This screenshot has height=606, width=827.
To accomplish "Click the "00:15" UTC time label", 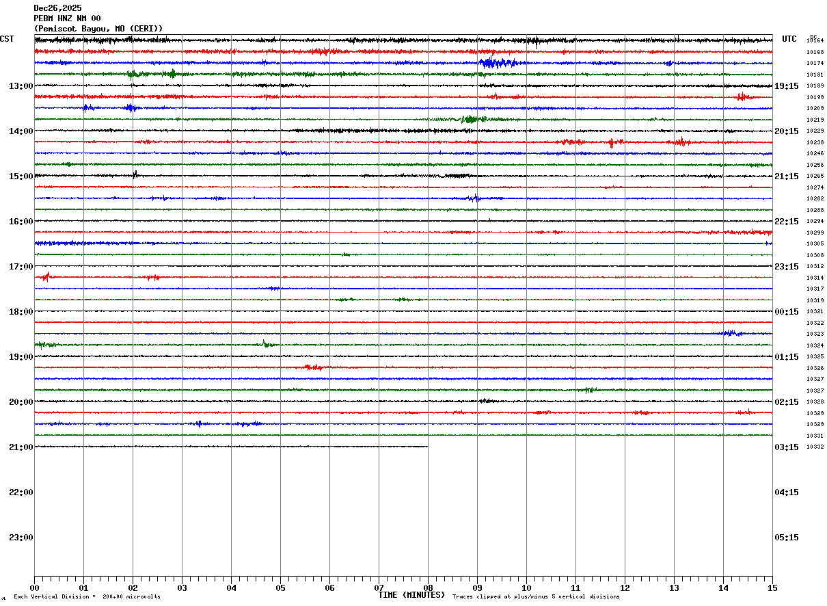I will tap(787, 312).
